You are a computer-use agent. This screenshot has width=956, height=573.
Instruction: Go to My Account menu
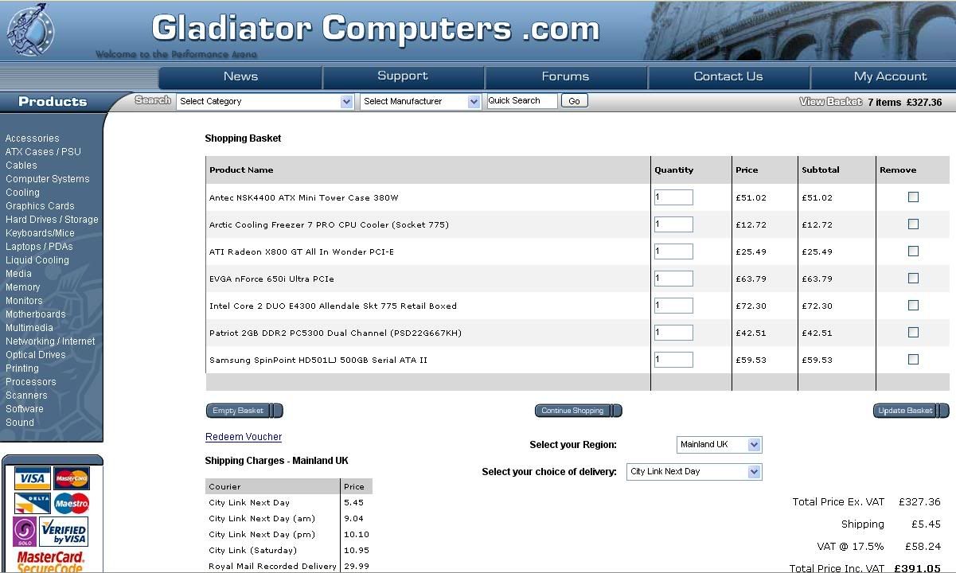tap(890, 76)
